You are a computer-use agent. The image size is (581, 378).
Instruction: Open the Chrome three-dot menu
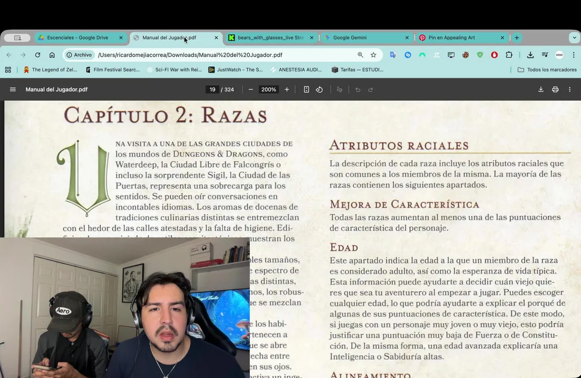coord(574,55)
